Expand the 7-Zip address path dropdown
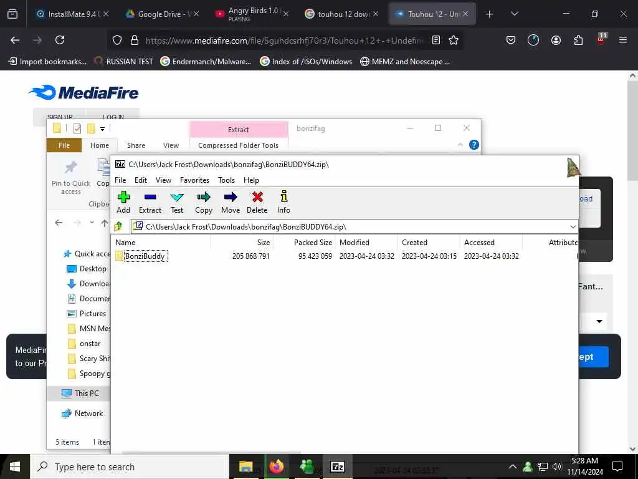Viewport: 638px width, 479px height. point(573,227)
